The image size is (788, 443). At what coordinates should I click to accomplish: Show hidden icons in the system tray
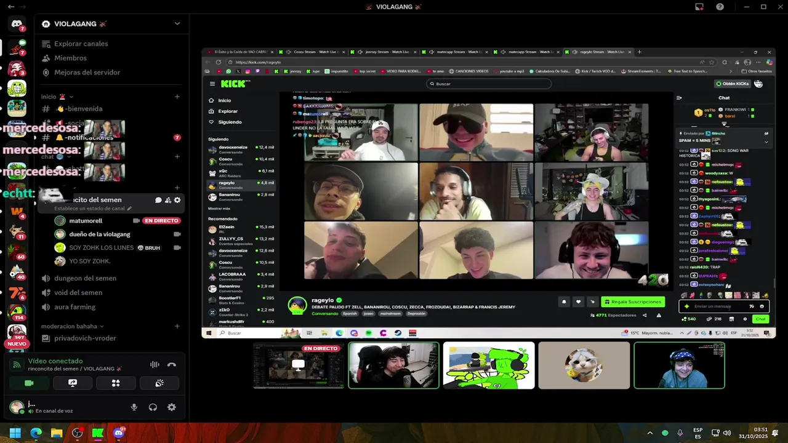click(x=650, y=433)
